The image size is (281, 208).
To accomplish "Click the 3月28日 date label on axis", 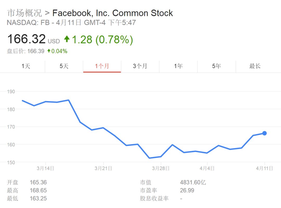I will (161, 168).
